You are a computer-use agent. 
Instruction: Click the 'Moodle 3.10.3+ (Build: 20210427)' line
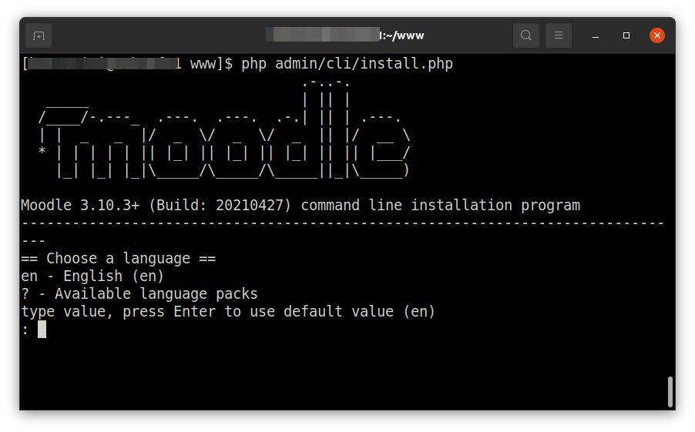tap(300, 205)
